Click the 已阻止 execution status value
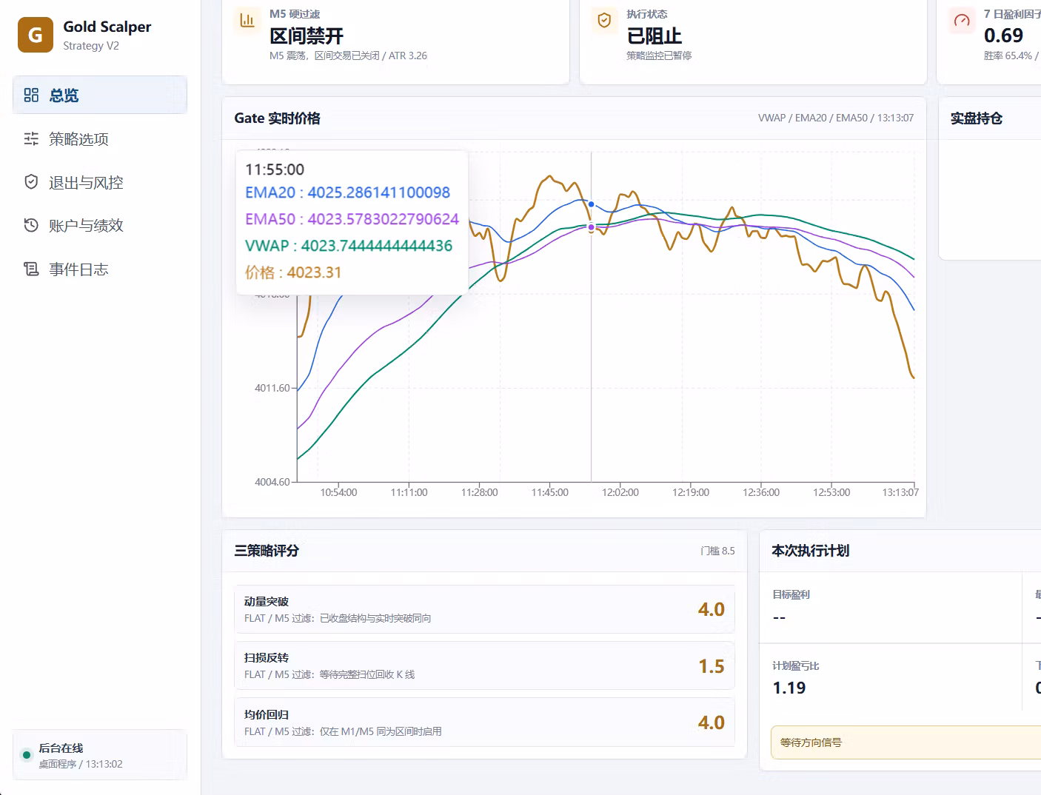The image size is (1041, 795). [x=654, y=36]
